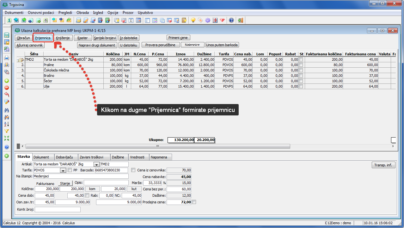The image size is (404, 228).
Task: Click the A-Z sort icon
Action: pos(7,124)
